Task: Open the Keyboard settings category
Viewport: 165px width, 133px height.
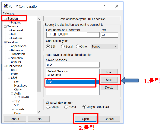Action: [x=17, y=30]
